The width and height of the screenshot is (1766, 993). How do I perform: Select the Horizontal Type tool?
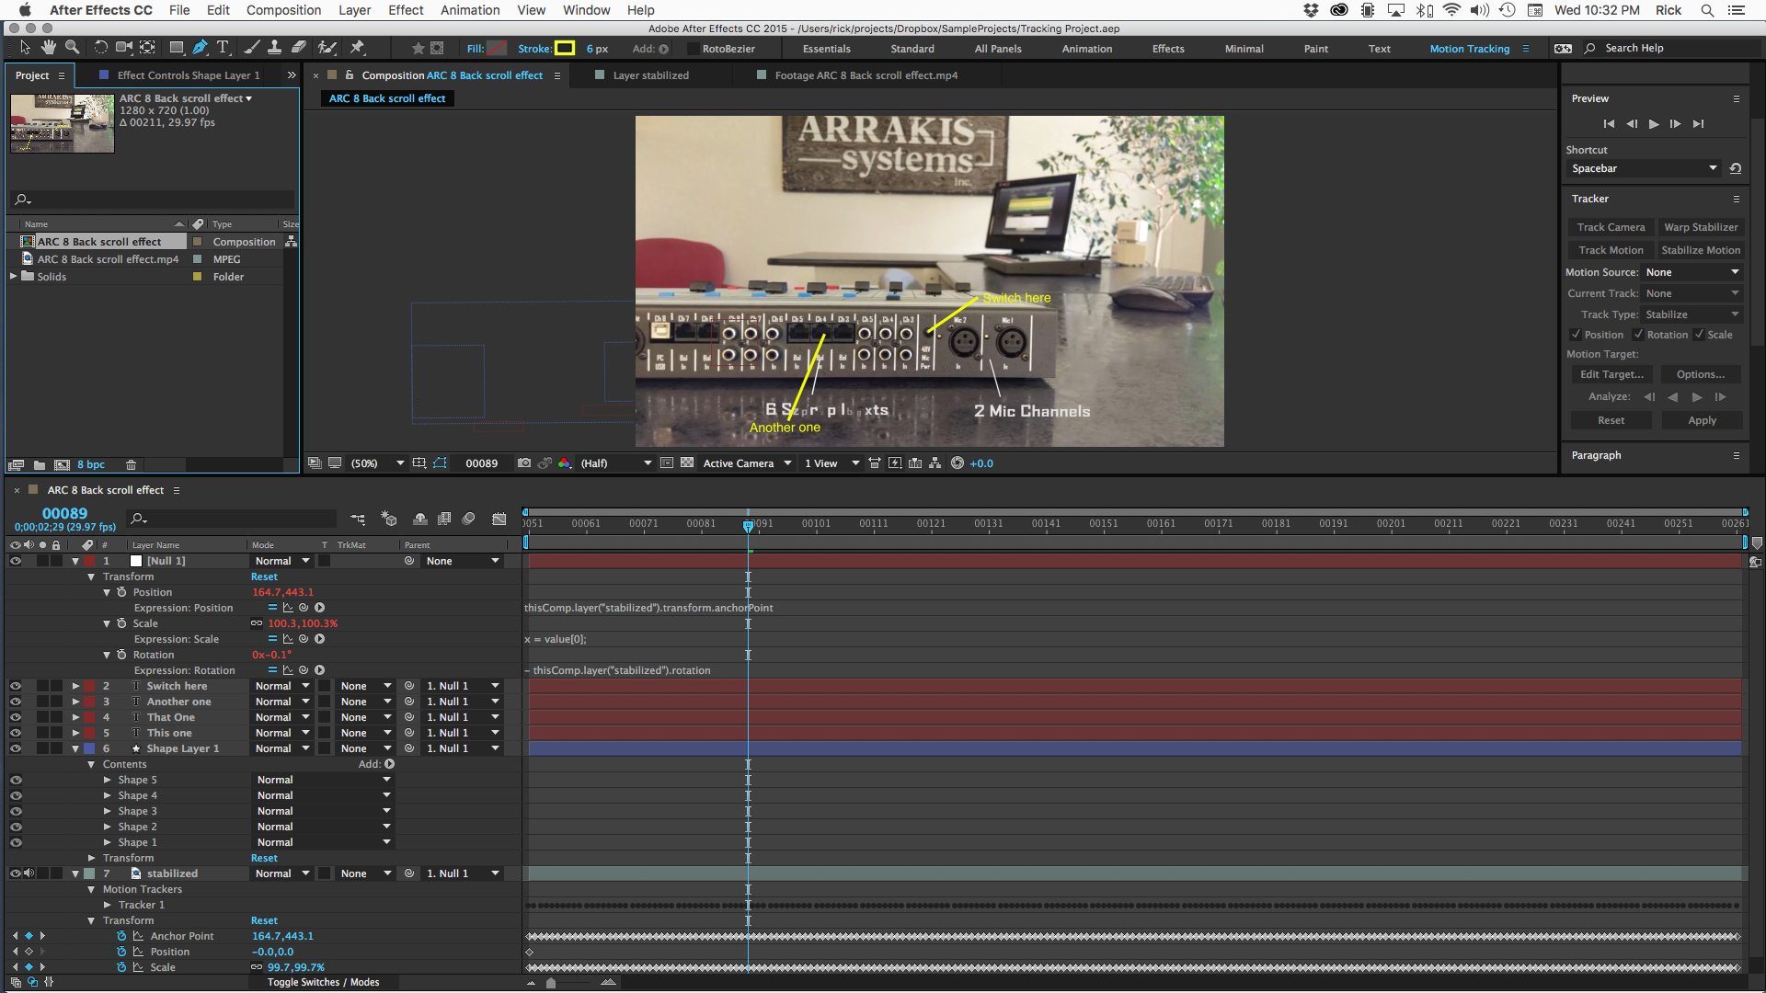coord(223,48)
